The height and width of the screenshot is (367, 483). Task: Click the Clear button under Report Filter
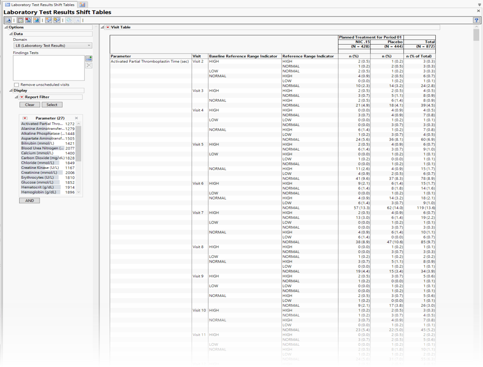point(29,104)
